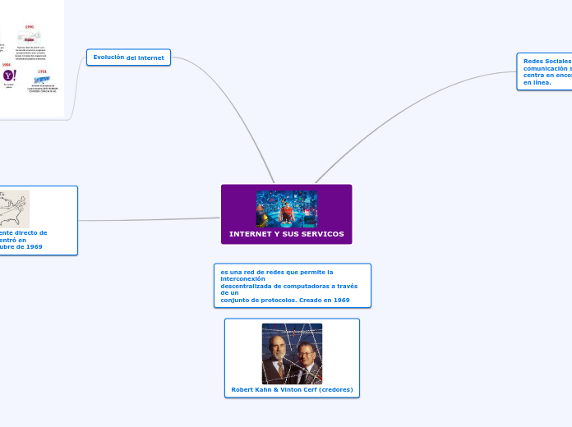Open the US map sketch thumbnail
The height and width of the screenshot is (427, 572).
point(14,209)
